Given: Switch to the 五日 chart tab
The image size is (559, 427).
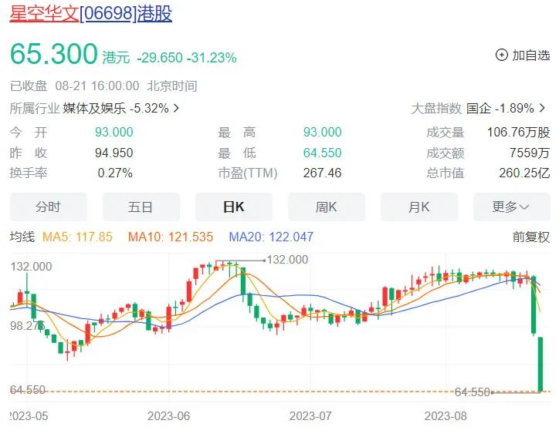Looking at the screenshot, I should tap(141, 207).
